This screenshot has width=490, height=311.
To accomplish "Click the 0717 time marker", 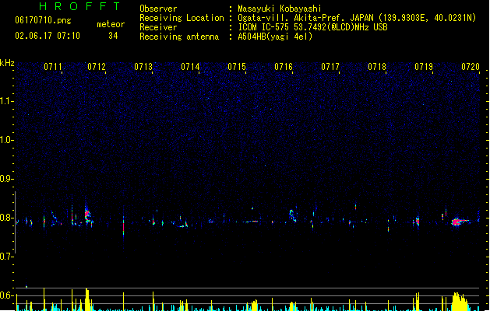I will coord(330,67).
